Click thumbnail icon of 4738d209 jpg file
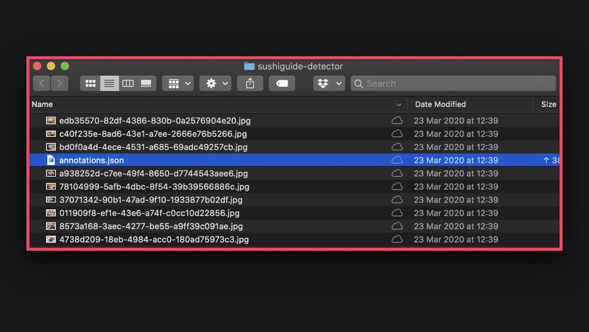The height and width of the screenshot is (332, 589). click(51, 239)
